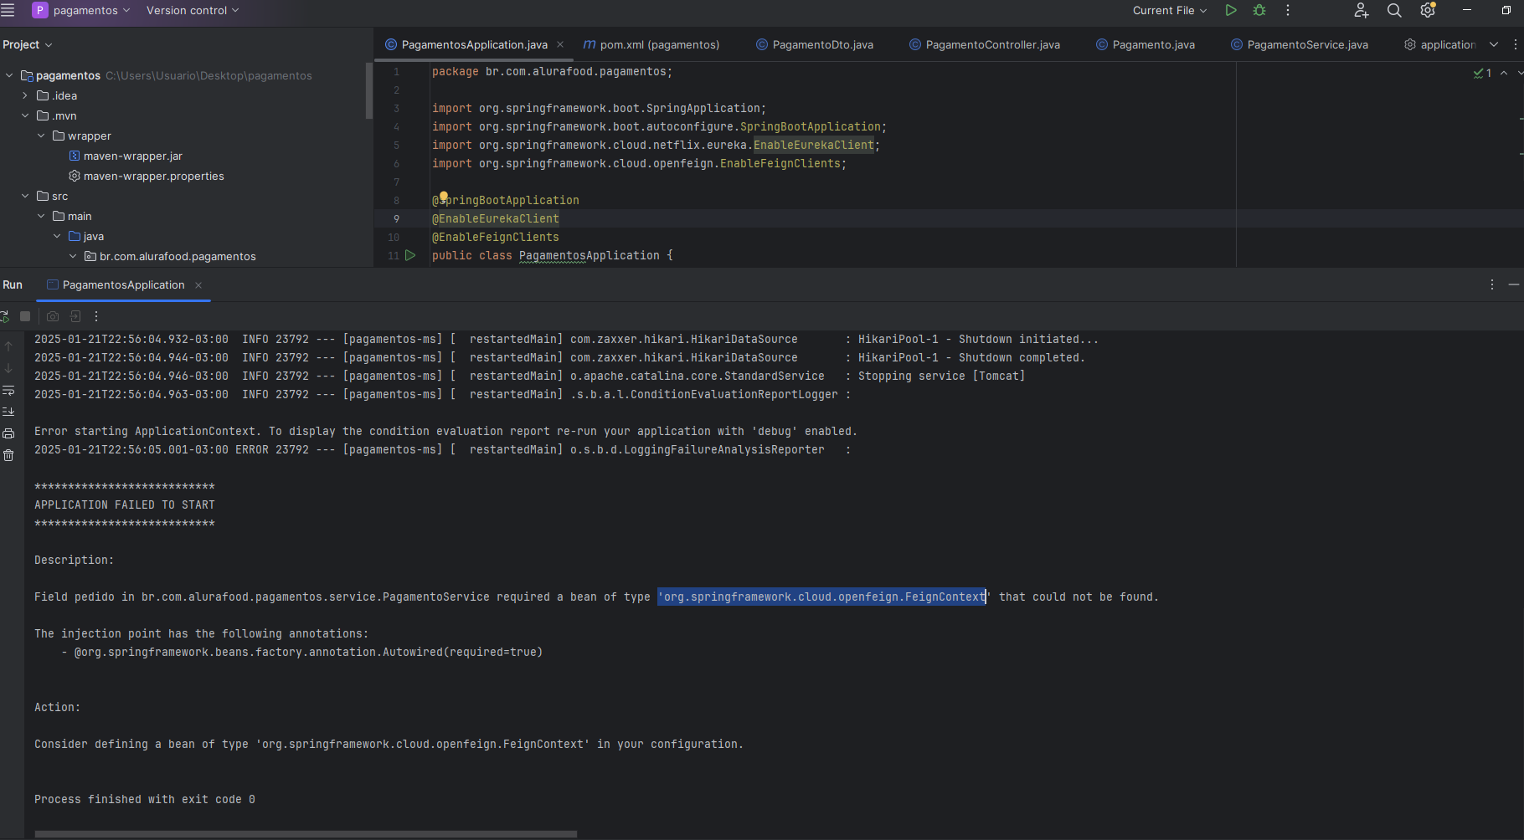
Task: Collapse the main folder
Action: (41, 216)
